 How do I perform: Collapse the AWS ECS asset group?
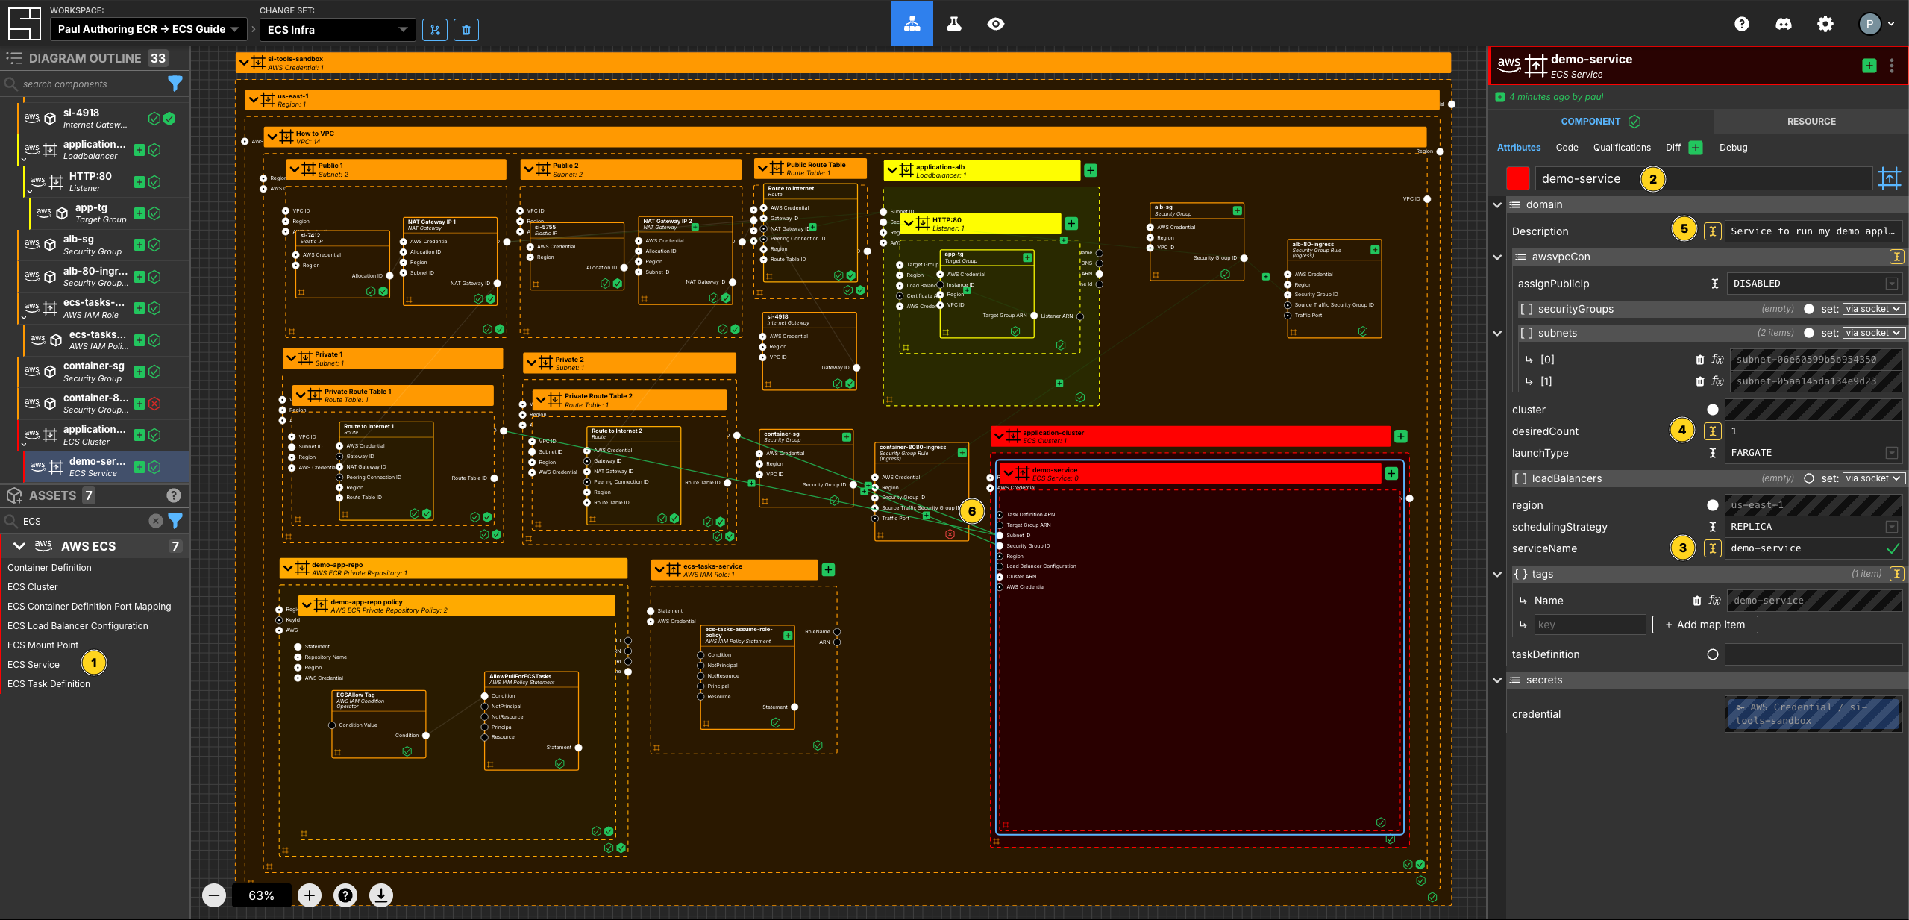[19, 546]
